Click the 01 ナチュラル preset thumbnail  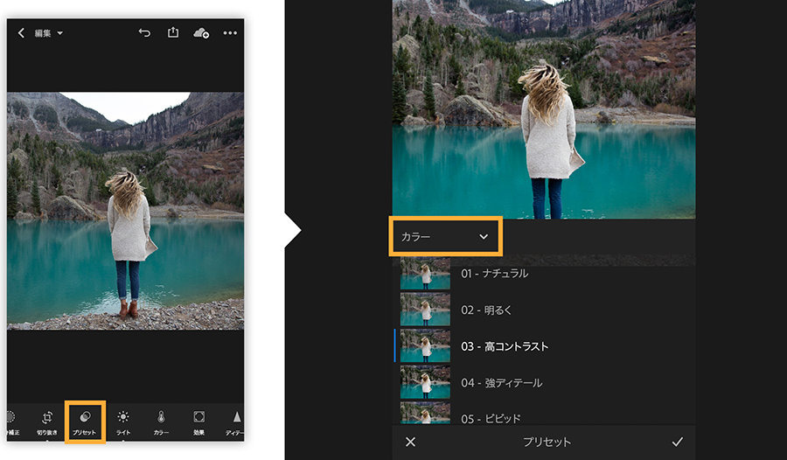(425, 274)
